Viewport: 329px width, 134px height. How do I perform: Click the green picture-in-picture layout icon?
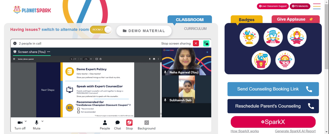(206, 43)
